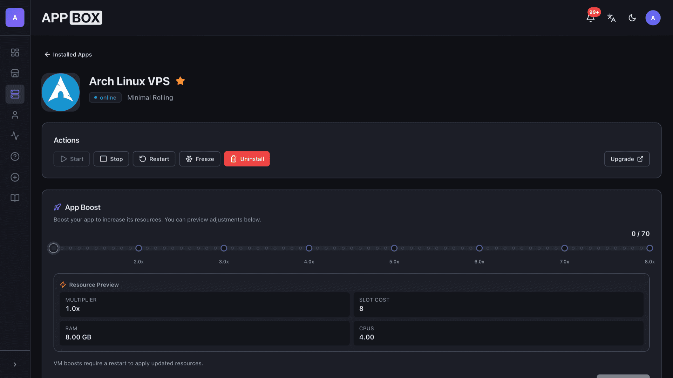Click the Resource Preview lightning icon
The image size is (673, 378).
(63, 284)
